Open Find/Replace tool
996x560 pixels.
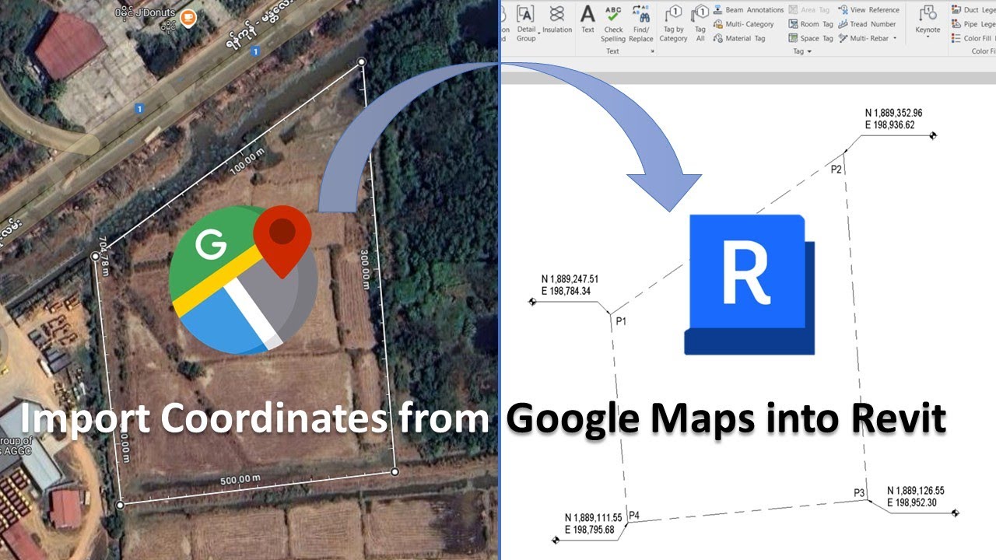click(641, 23)
